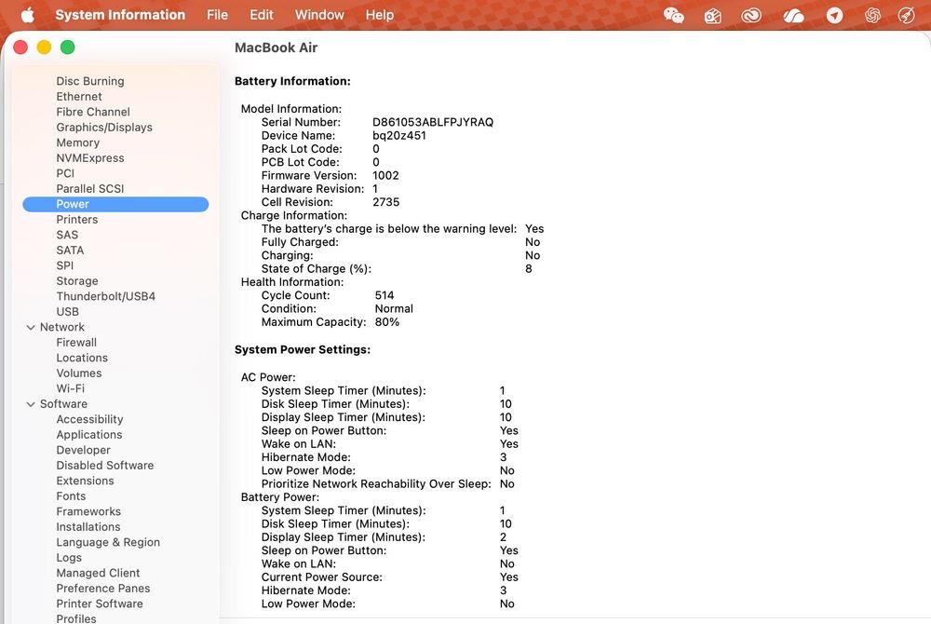
Task: Select Frameworks under Software
Action: pyautogui.click(x=88, y=512)
